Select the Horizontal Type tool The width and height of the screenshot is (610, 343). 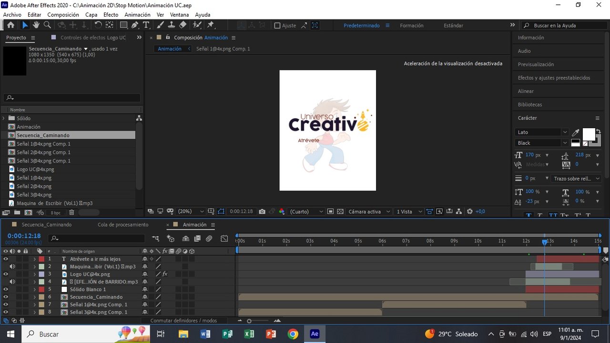point(146,25)
